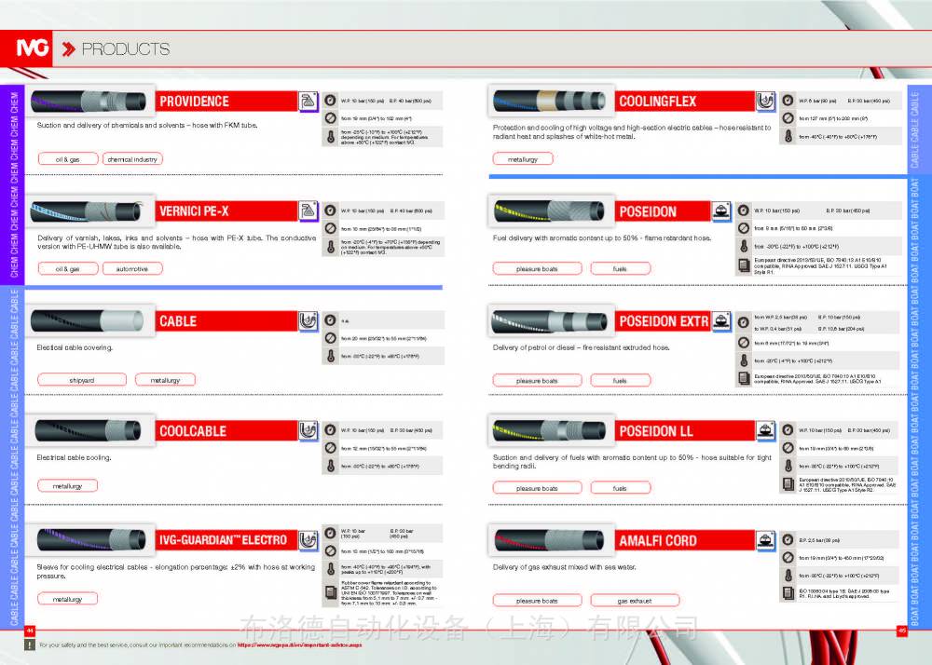Click the IVG-GUARDIAN ELECTRO product title

coord(223,540)
